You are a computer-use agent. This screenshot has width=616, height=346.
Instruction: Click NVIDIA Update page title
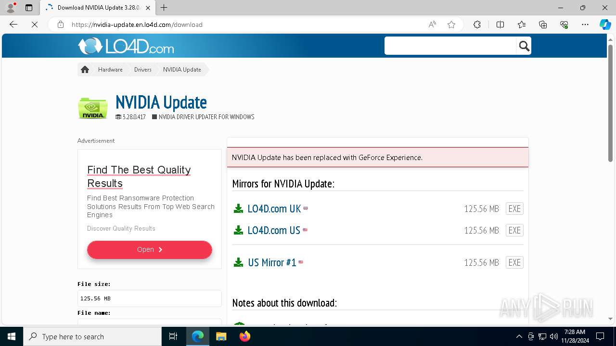[161, 102]
